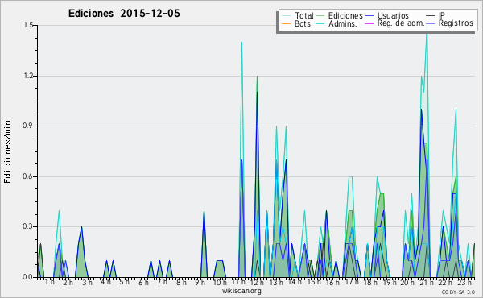
Task: Click the Usuarios blue legend line
Action: point(369,16)
